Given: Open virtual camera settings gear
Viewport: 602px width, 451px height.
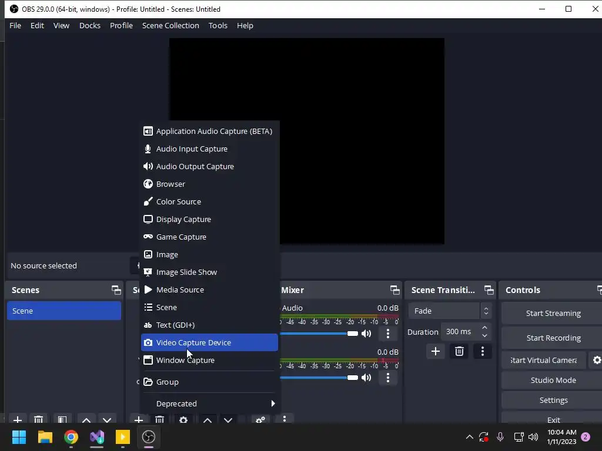Looking at the screenshot, I should (597, 360).
